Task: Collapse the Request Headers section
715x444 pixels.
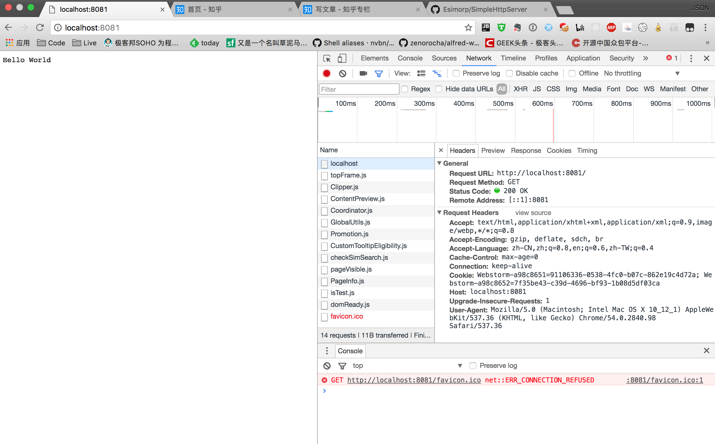Action: (440, 212)
